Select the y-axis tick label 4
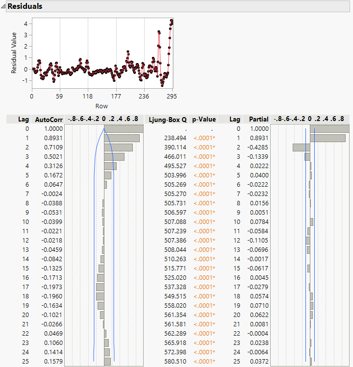Screen dimensions: 353x367 click(x=25, y=23)
